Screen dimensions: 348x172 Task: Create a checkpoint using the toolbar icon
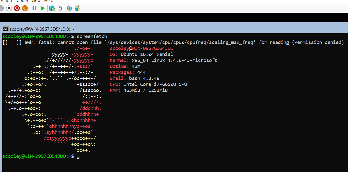(52, 8)
